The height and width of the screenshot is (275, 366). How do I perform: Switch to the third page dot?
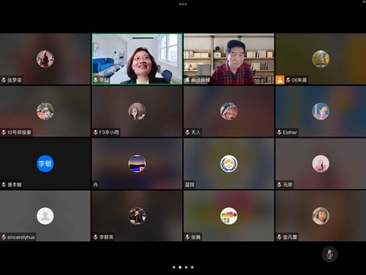pos(186,267)
